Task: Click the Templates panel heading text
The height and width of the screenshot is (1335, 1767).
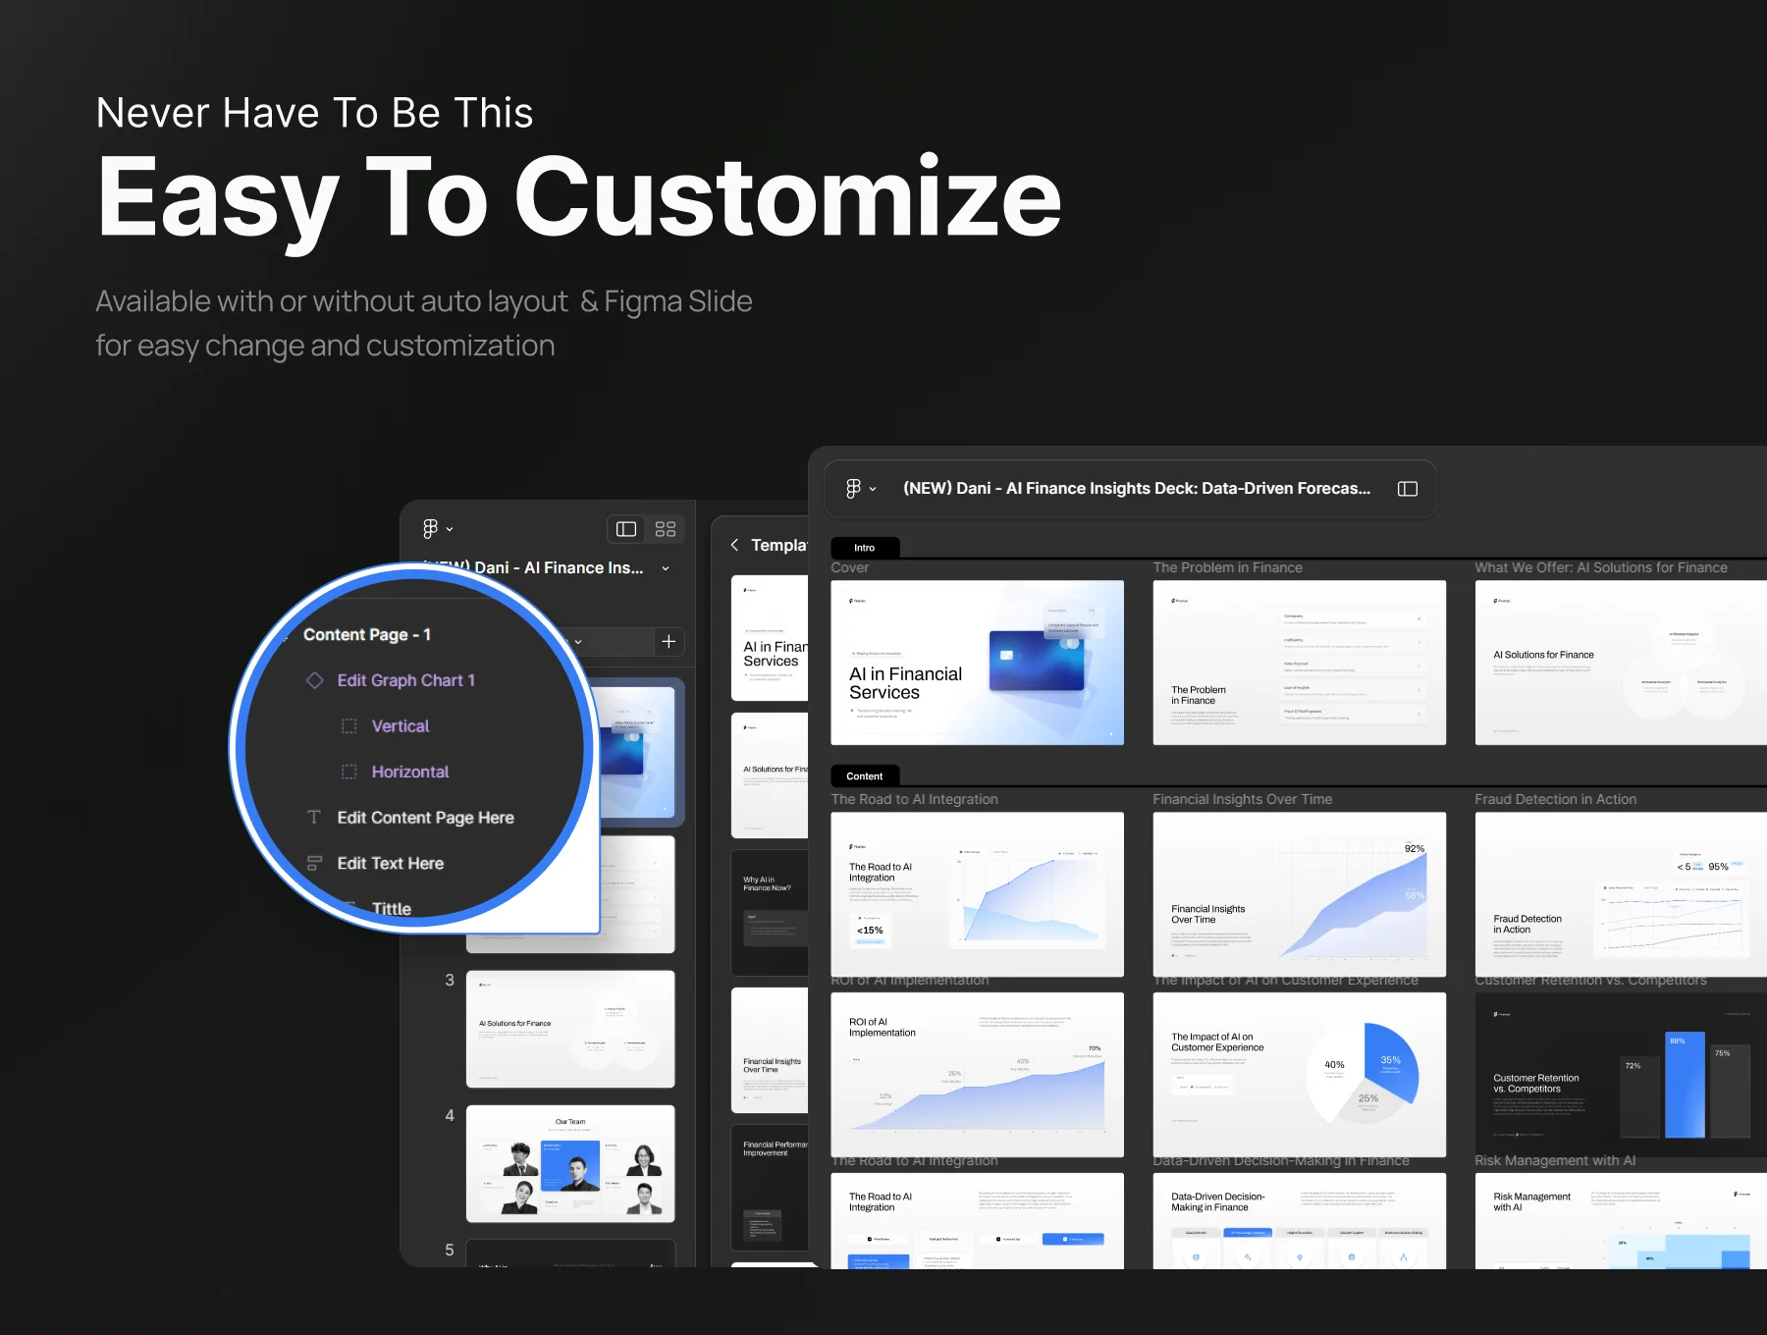Action: [779, 545]
